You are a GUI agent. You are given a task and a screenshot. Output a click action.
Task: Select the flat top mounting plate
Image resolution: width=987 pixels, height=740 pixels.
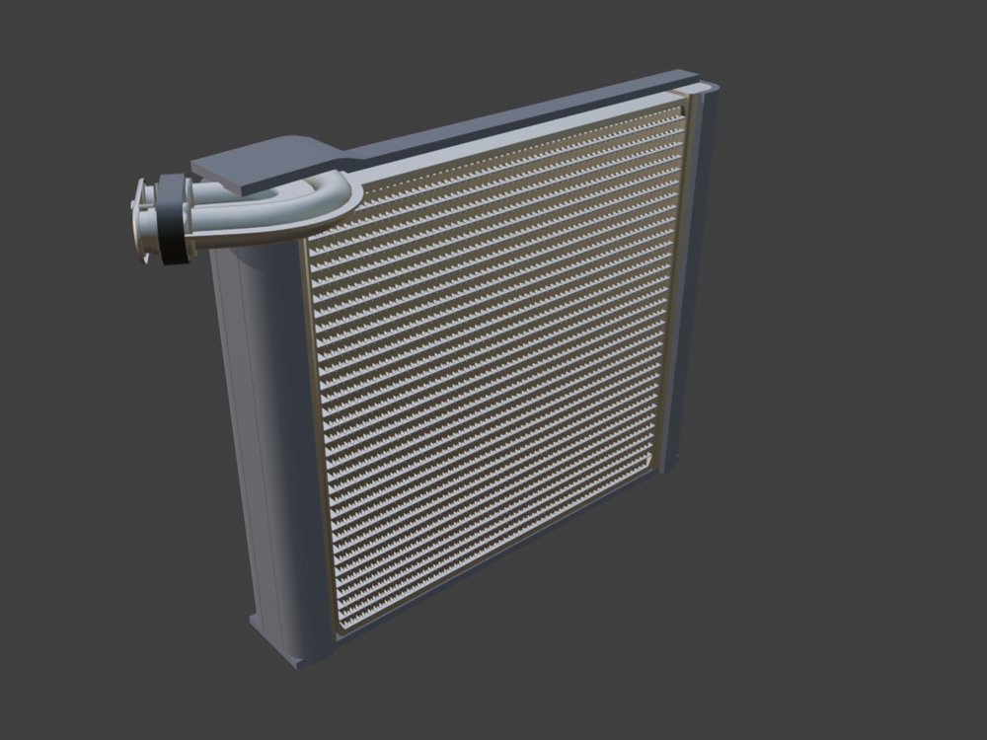click(267, 166)
